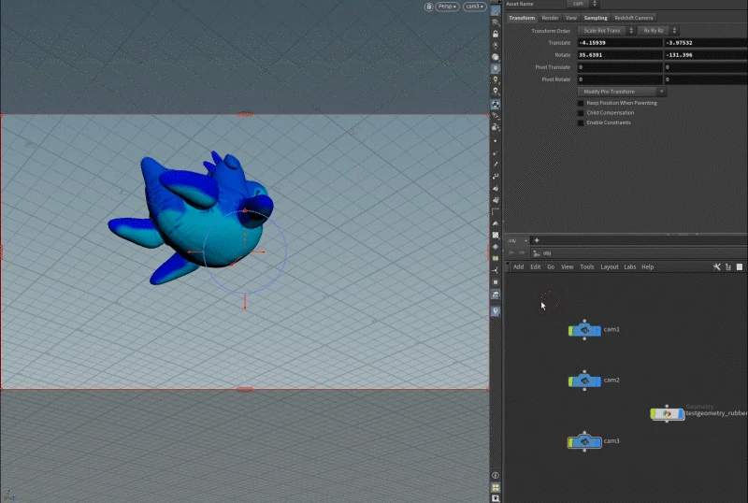Screen dimensions: 748x503
Task: Click the viewport lock camera icon beside Persp
Action: click(x=428, y=7)
